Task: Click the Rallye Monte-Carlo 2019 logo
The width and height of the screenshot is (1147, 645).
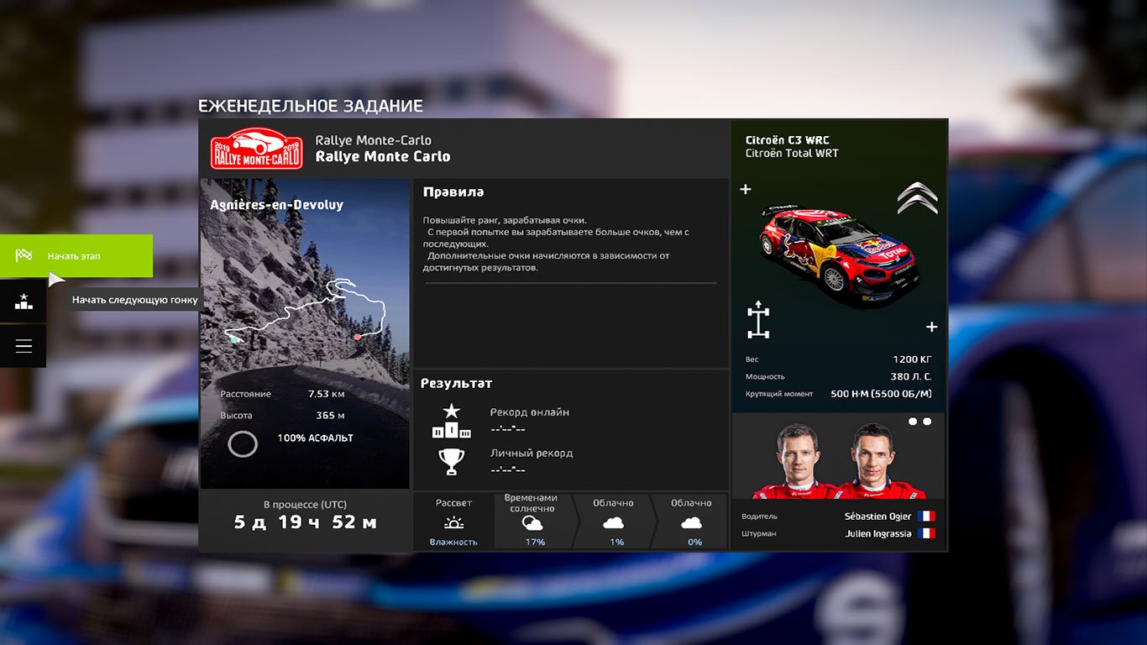Action: (256, 149)
